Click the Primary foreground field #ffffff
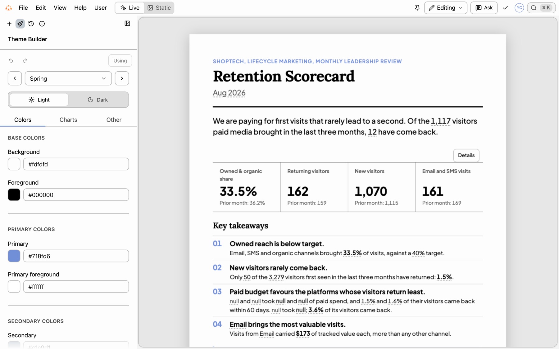The width and height of the screenshot is (559, 349). click(76, 287)
